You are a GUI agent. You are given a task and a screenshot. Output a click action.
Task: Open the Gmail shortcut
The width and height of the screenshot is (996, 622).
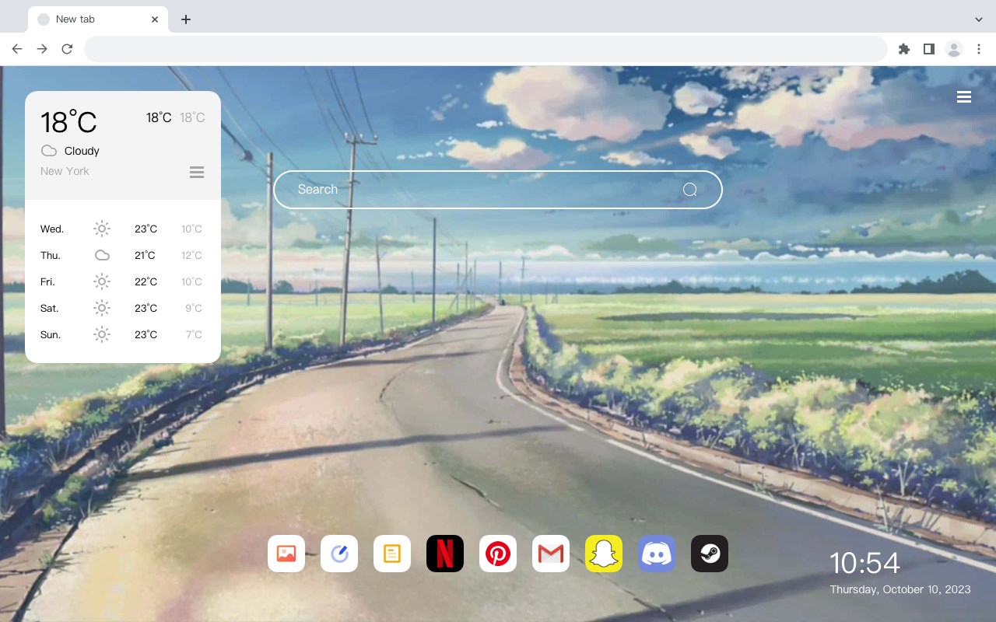(x=551, y=554)
